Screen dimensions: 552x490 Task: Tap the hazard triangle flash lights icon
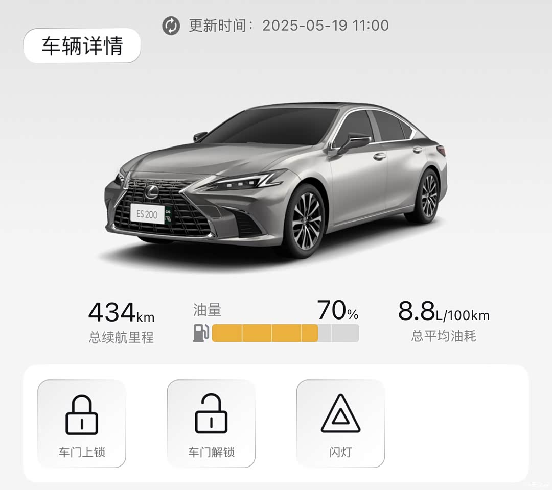[x=340, y=413]
